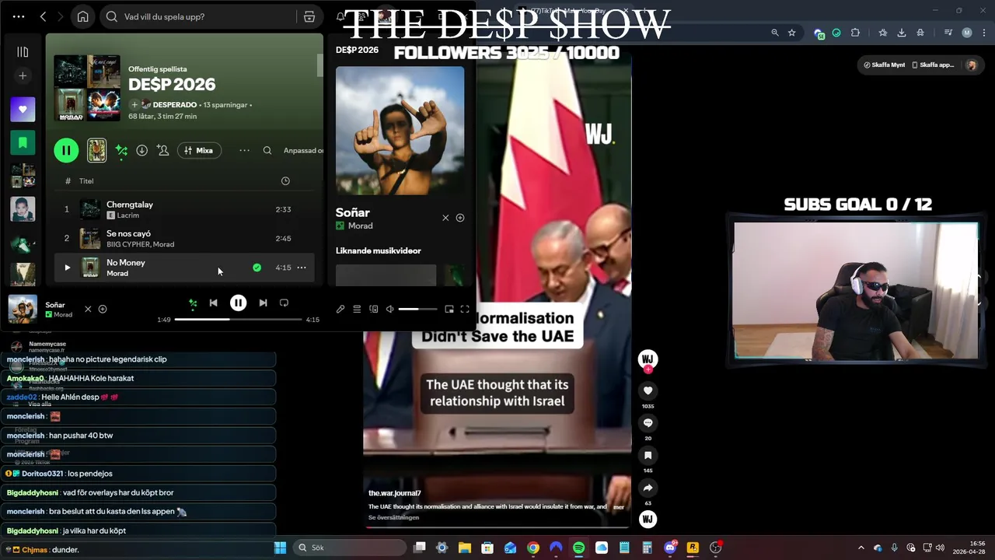Click Skaffa Mynt in TikTok header
The height and width of the screenshot is (560, 995).
(885, 65)
